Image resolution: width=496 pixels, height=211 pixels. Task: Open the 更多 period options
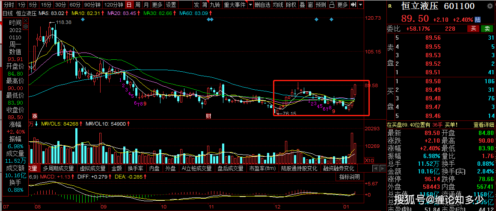(157, 5)
